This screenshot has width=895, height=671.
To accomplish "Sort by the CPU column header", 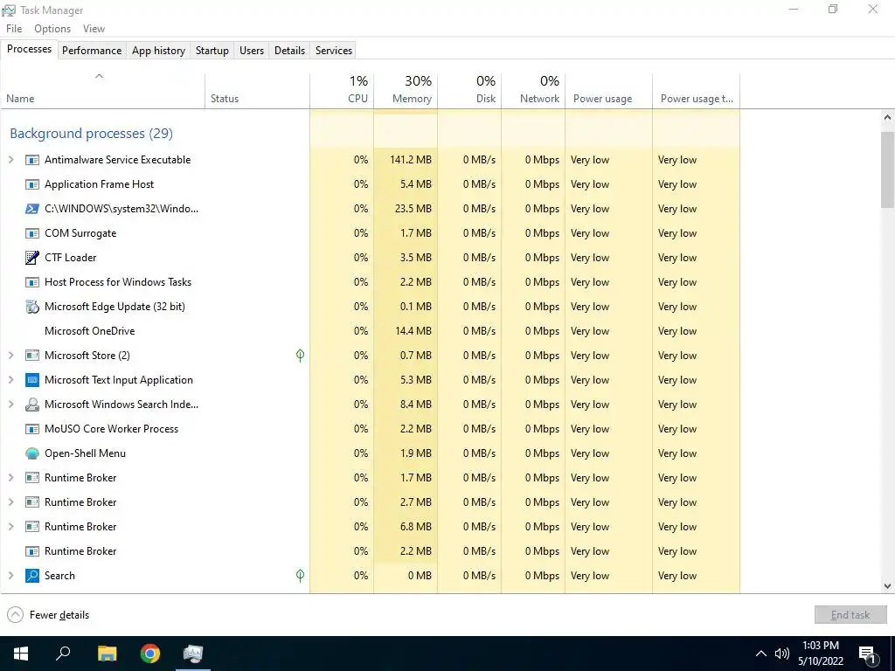I will (342, 90).
